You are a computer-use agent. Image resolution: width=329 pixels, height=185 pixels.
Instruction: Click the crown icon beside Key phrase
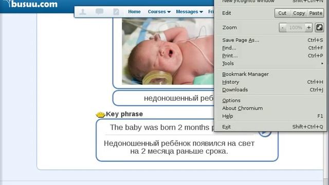tap(101, 114)
